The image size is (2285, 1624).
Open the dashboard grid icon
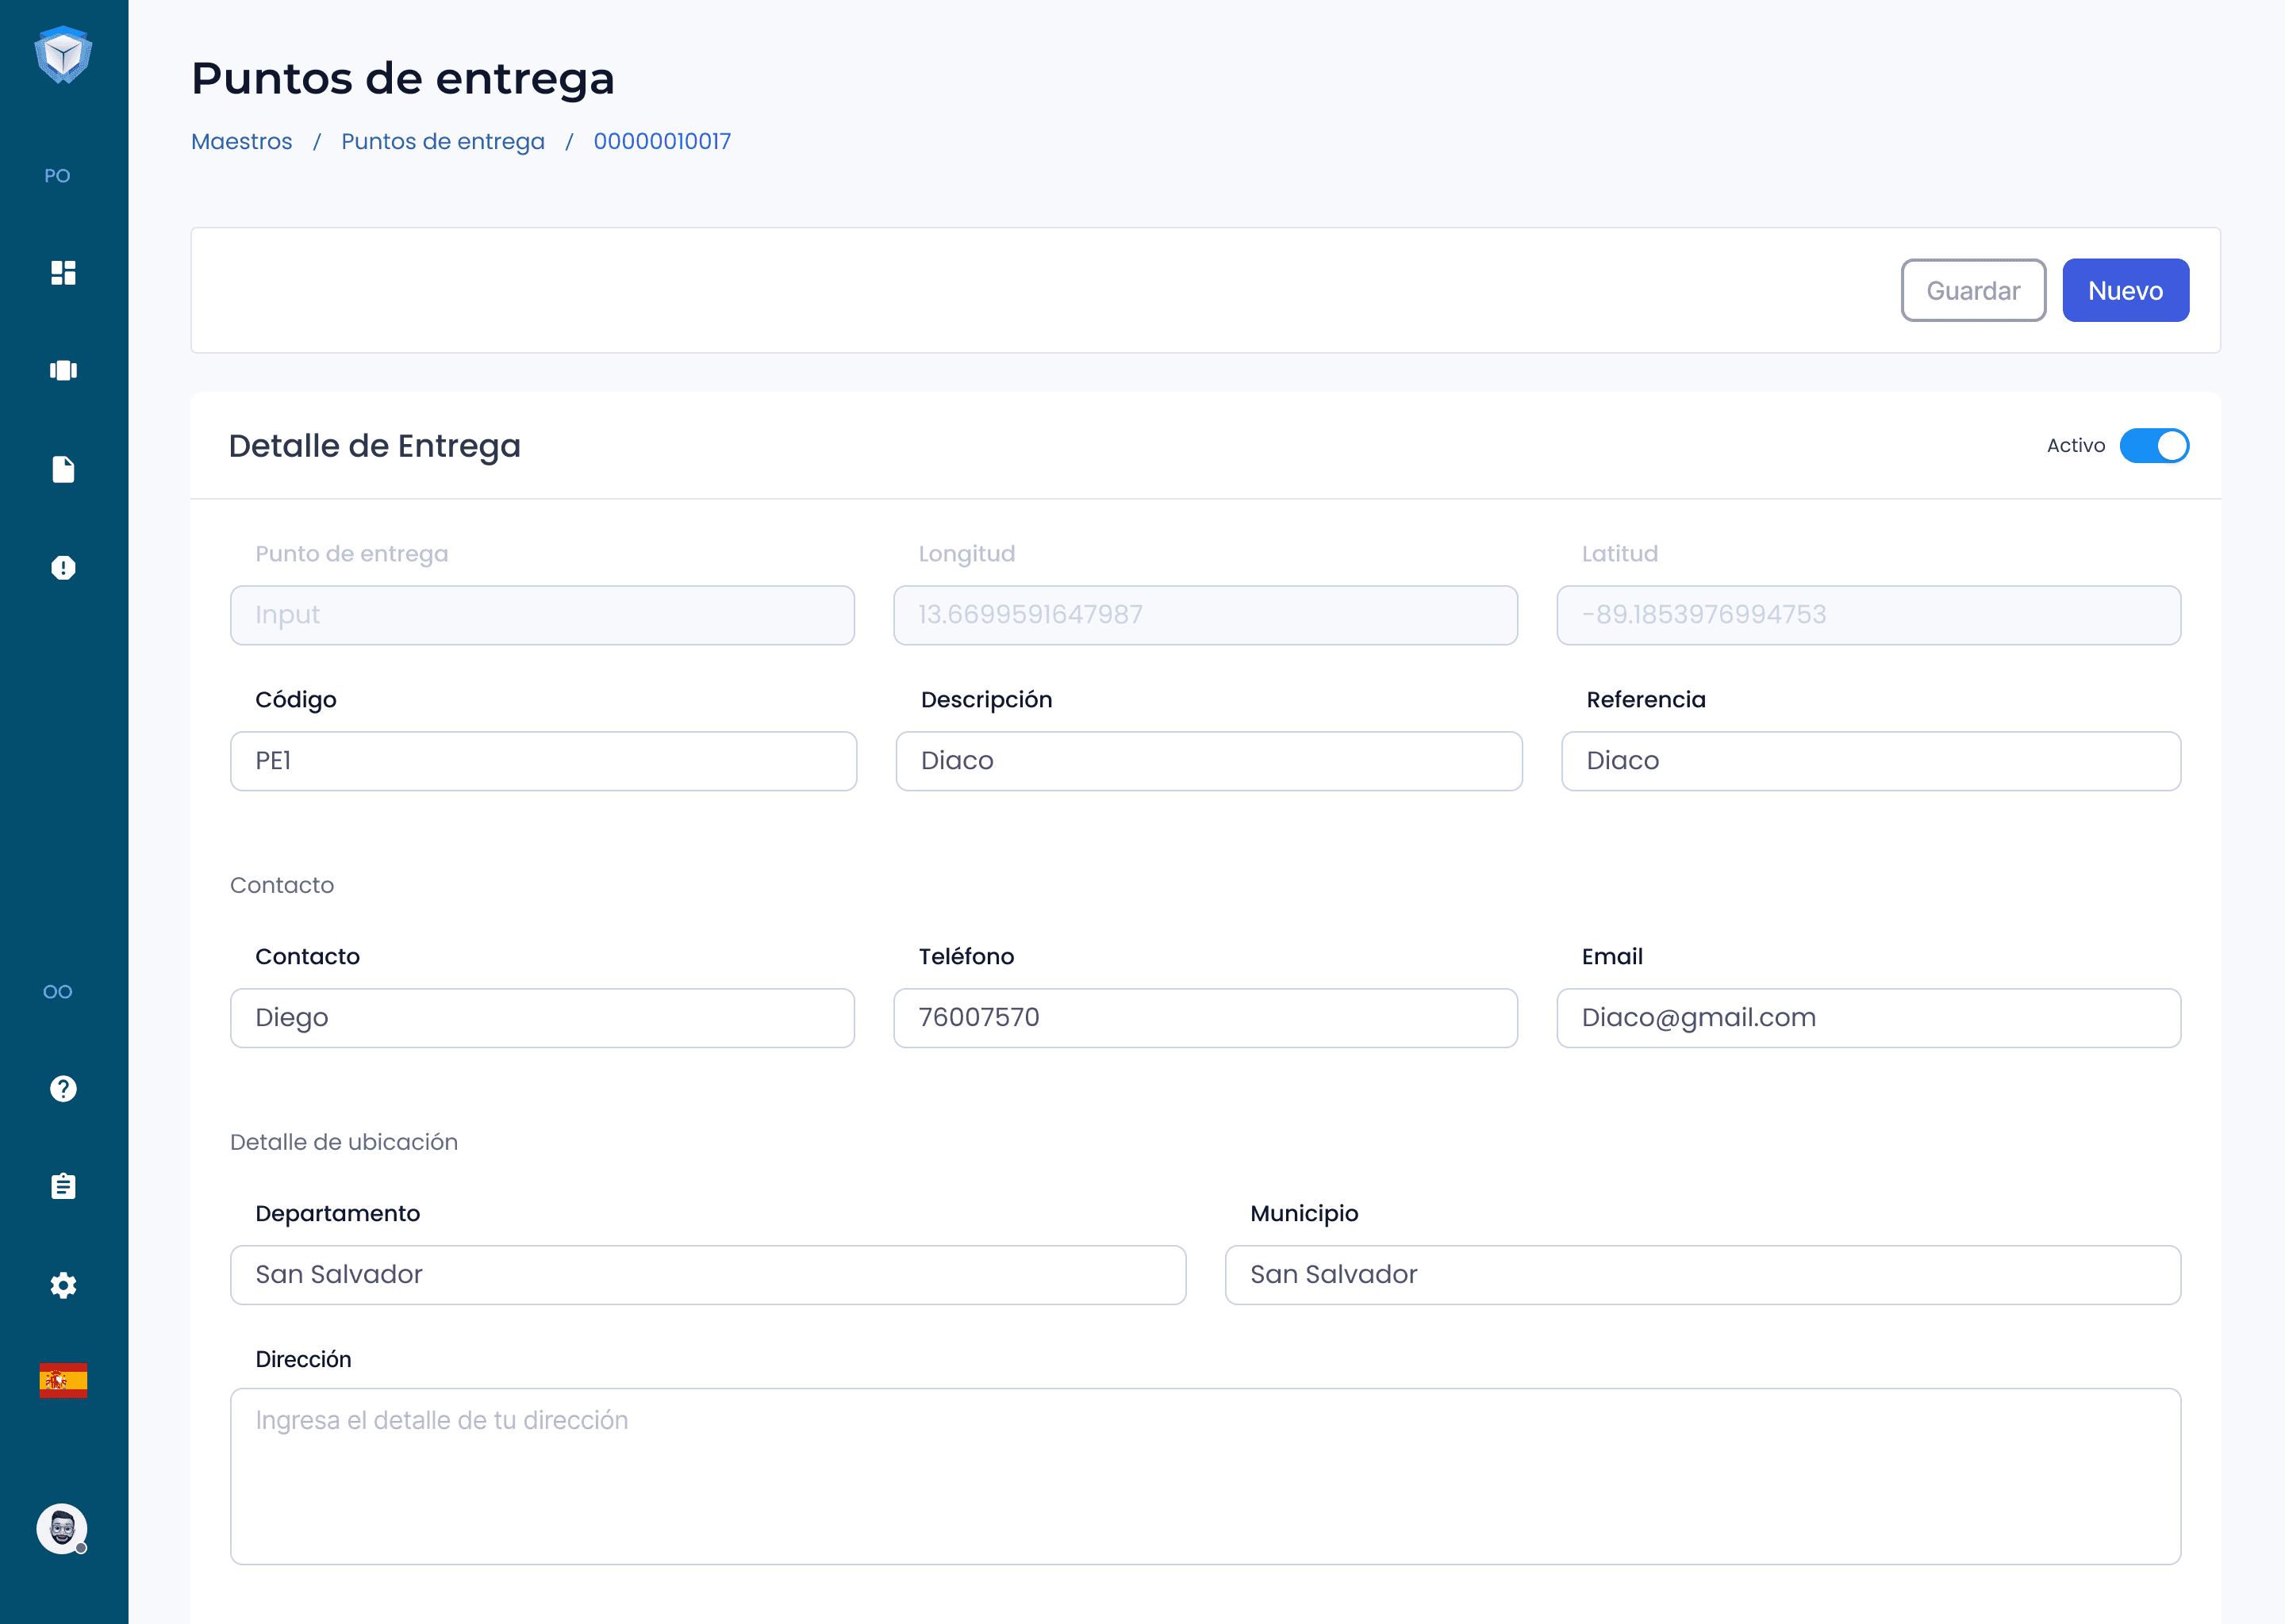pyautogui.click(x=63, y=272)
